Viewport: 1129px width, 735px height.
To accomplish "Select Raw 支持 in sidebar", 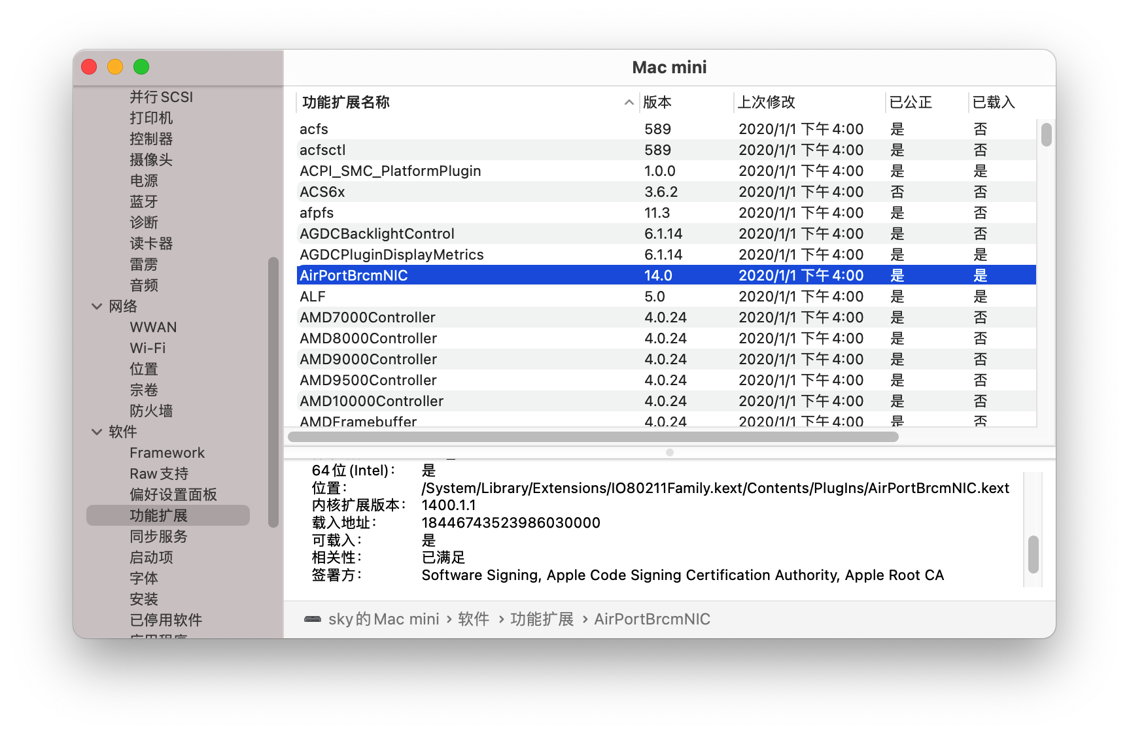I will click(159, 473).
